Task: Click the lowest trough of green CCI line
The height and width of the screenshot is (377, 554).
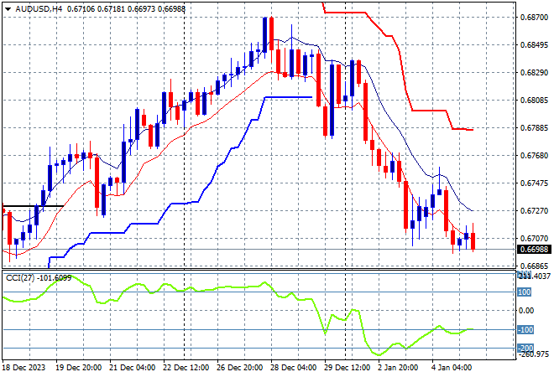Action: click(x=379, y=354)
